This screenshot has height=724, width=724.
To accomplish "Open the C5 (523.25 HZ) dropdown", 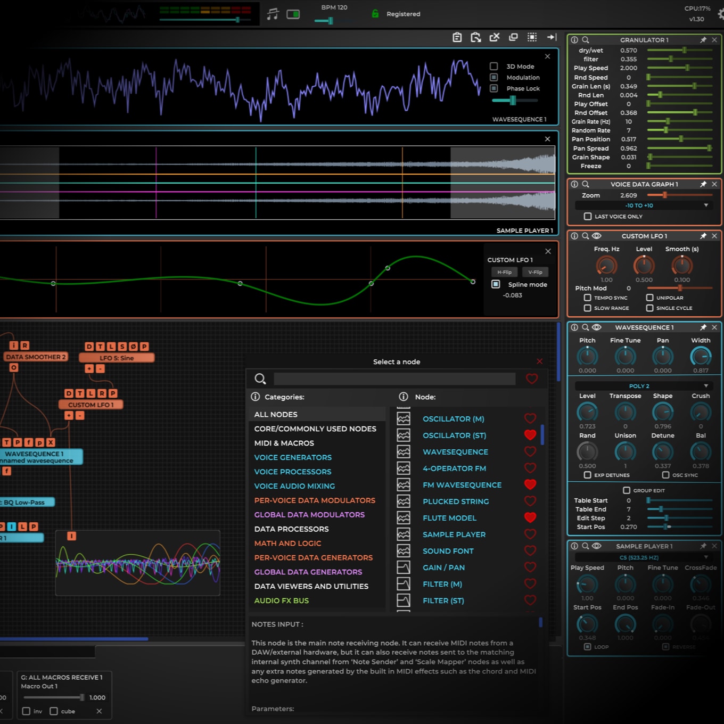I will pyautogui.click(x=643, y=557).
